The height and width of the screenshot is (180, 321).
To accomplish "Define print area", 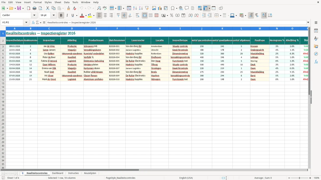I will point(200,8).
